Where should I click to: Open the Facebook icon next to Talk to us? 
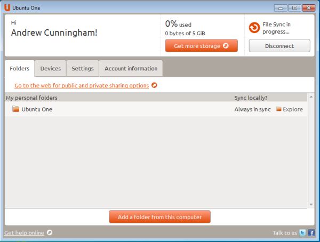[x=311, y=232]
